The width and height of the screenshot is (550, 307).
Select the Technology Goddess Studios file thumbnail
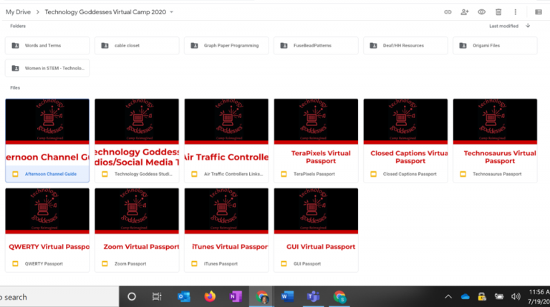click(137, 132)
